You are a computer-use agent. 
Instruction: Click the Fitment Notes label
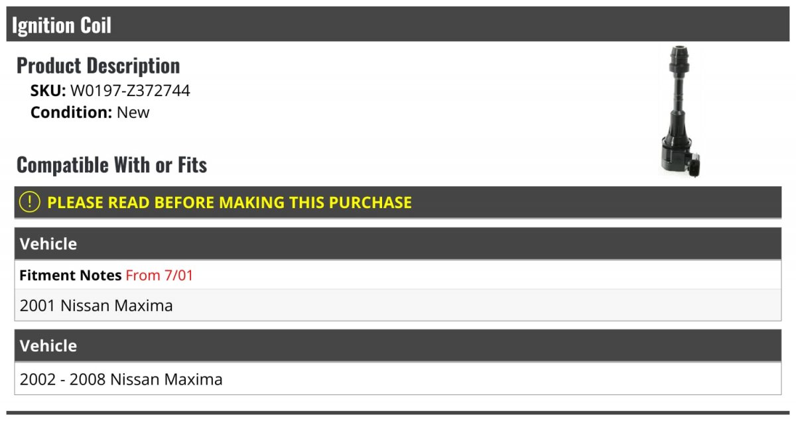click(70, 275)
